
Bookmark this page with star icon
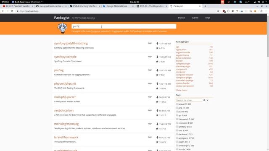pyautogui.click(x=218, y=11)
